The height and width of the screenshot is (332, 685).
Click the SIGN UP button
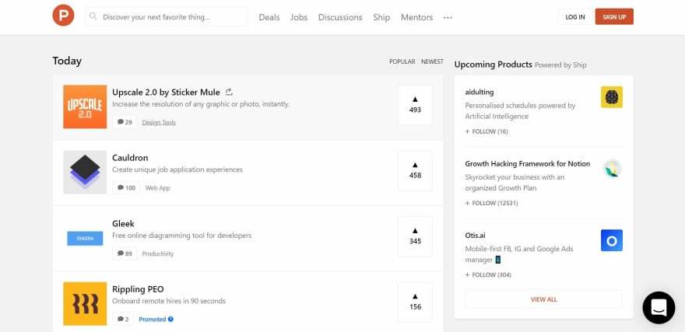[x=614, y=17]
